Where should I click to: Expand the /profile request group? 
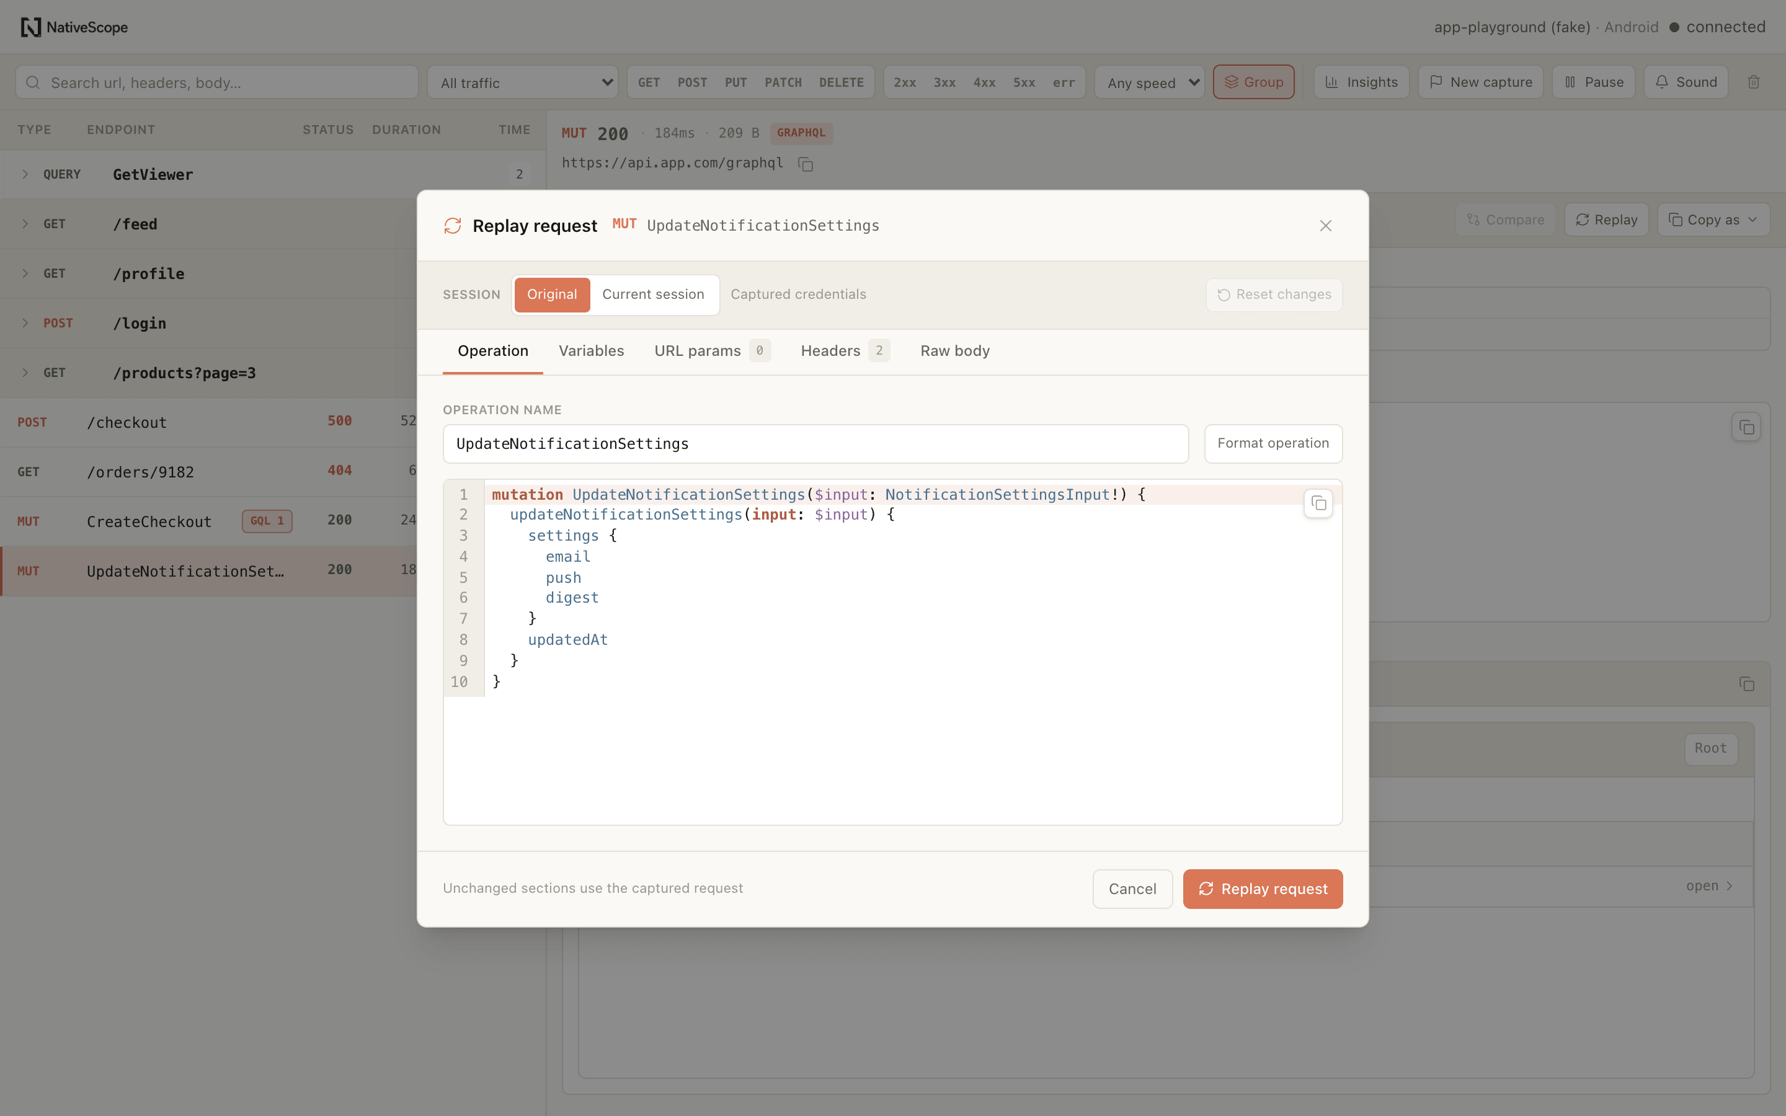click(25, 273)
